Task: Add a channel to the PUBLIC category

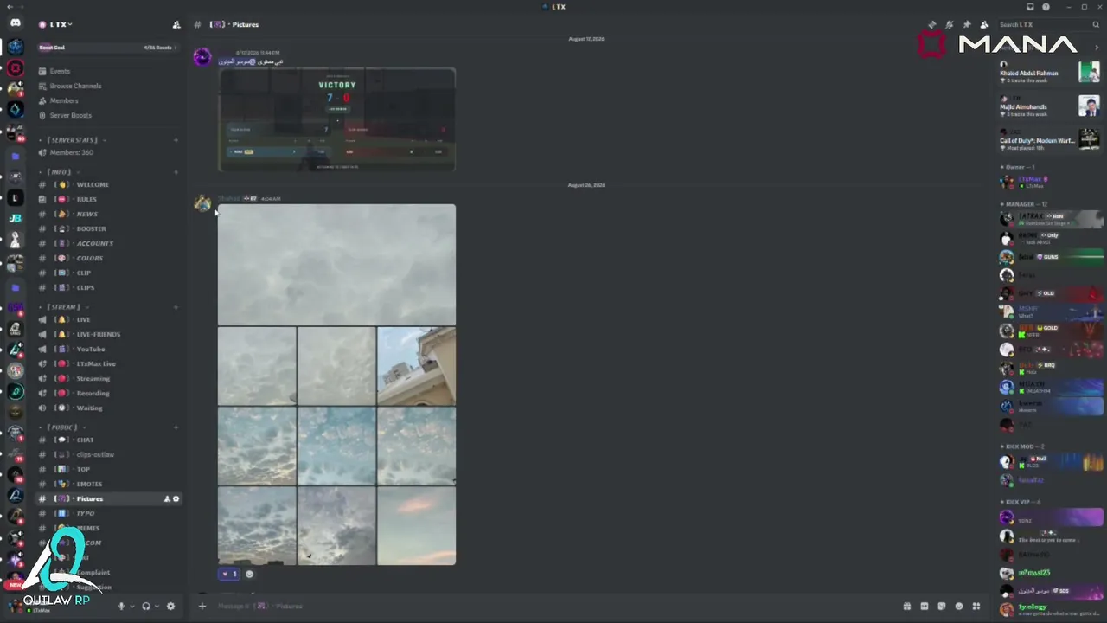Action: pyautogui.click(x=176, y=427)
